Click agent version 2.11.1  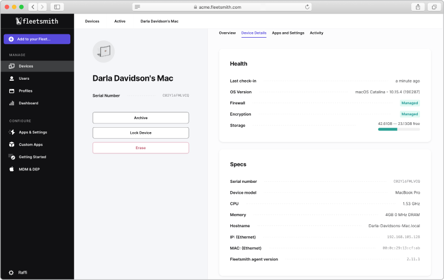[x=413, y=259]
